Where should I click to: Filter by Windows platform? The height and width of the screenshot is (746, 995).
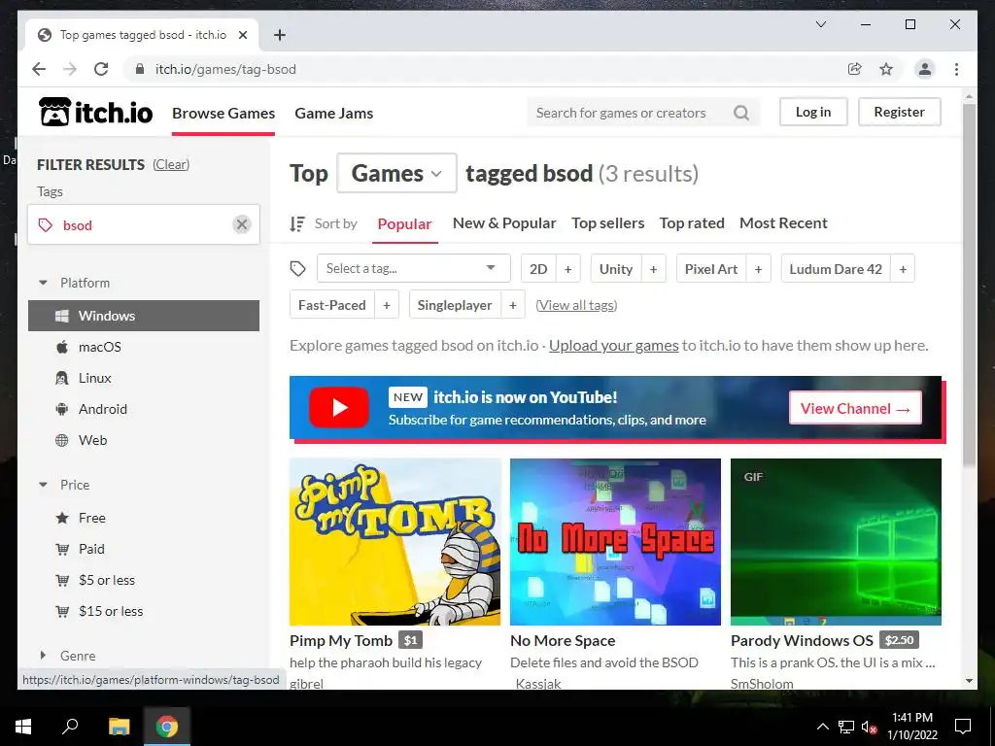[x=144, y=316]
